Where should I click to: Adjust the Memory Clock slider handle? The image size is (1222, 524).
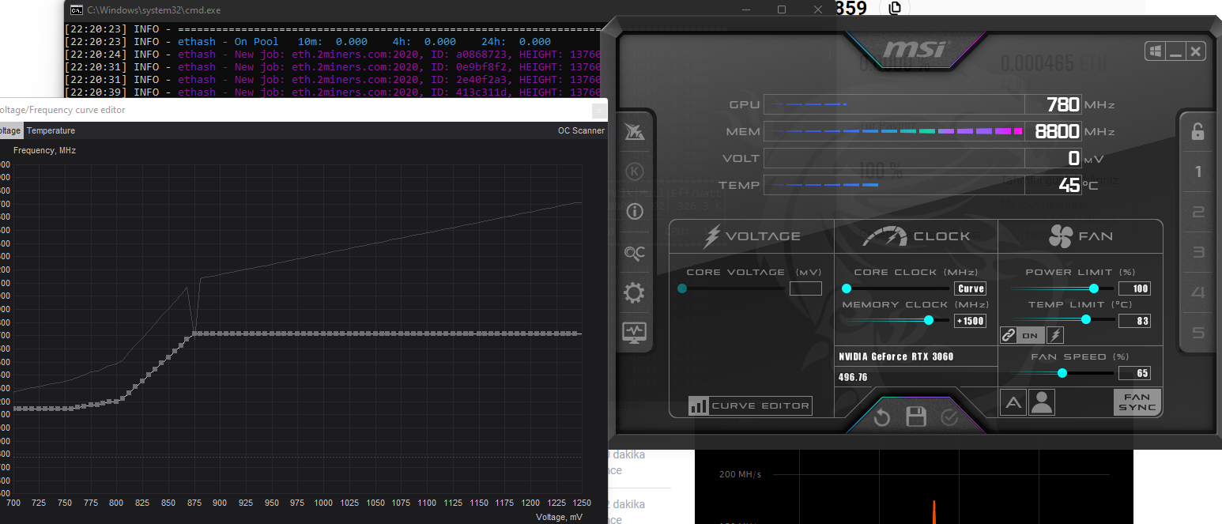(x=929, y=320)
